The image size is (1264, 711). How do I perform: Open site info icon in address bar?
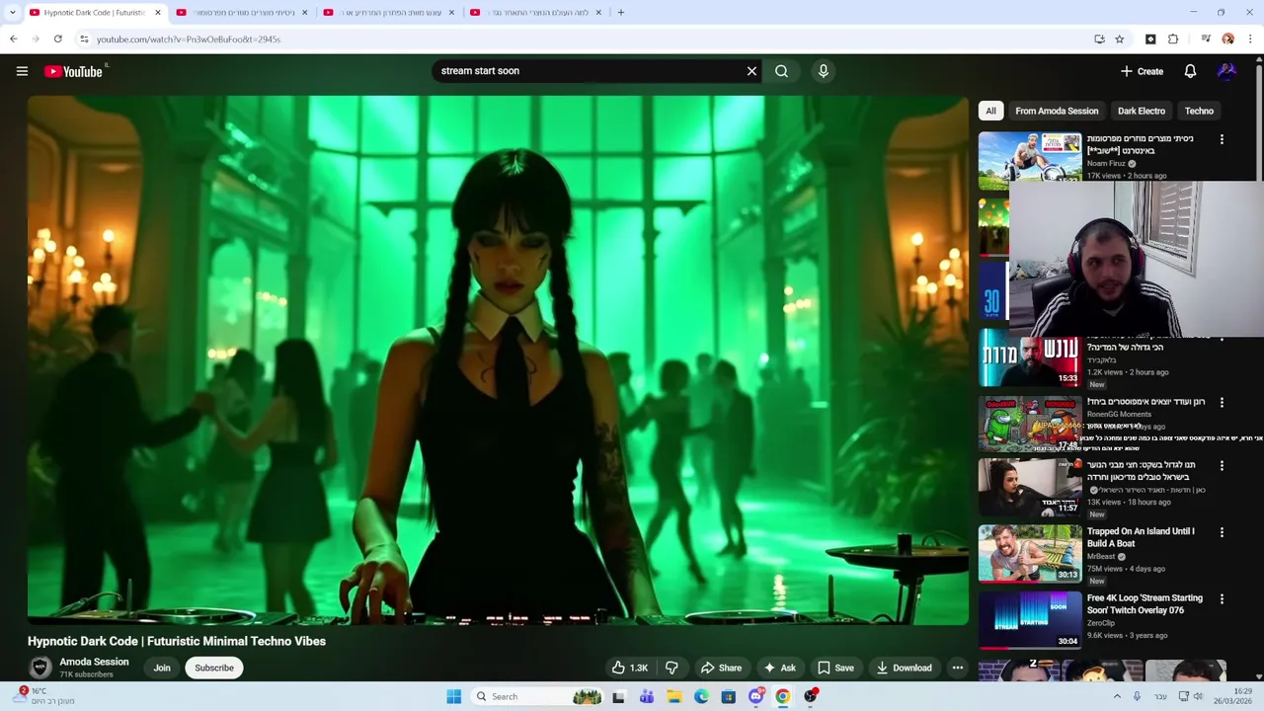coord(84,39)
